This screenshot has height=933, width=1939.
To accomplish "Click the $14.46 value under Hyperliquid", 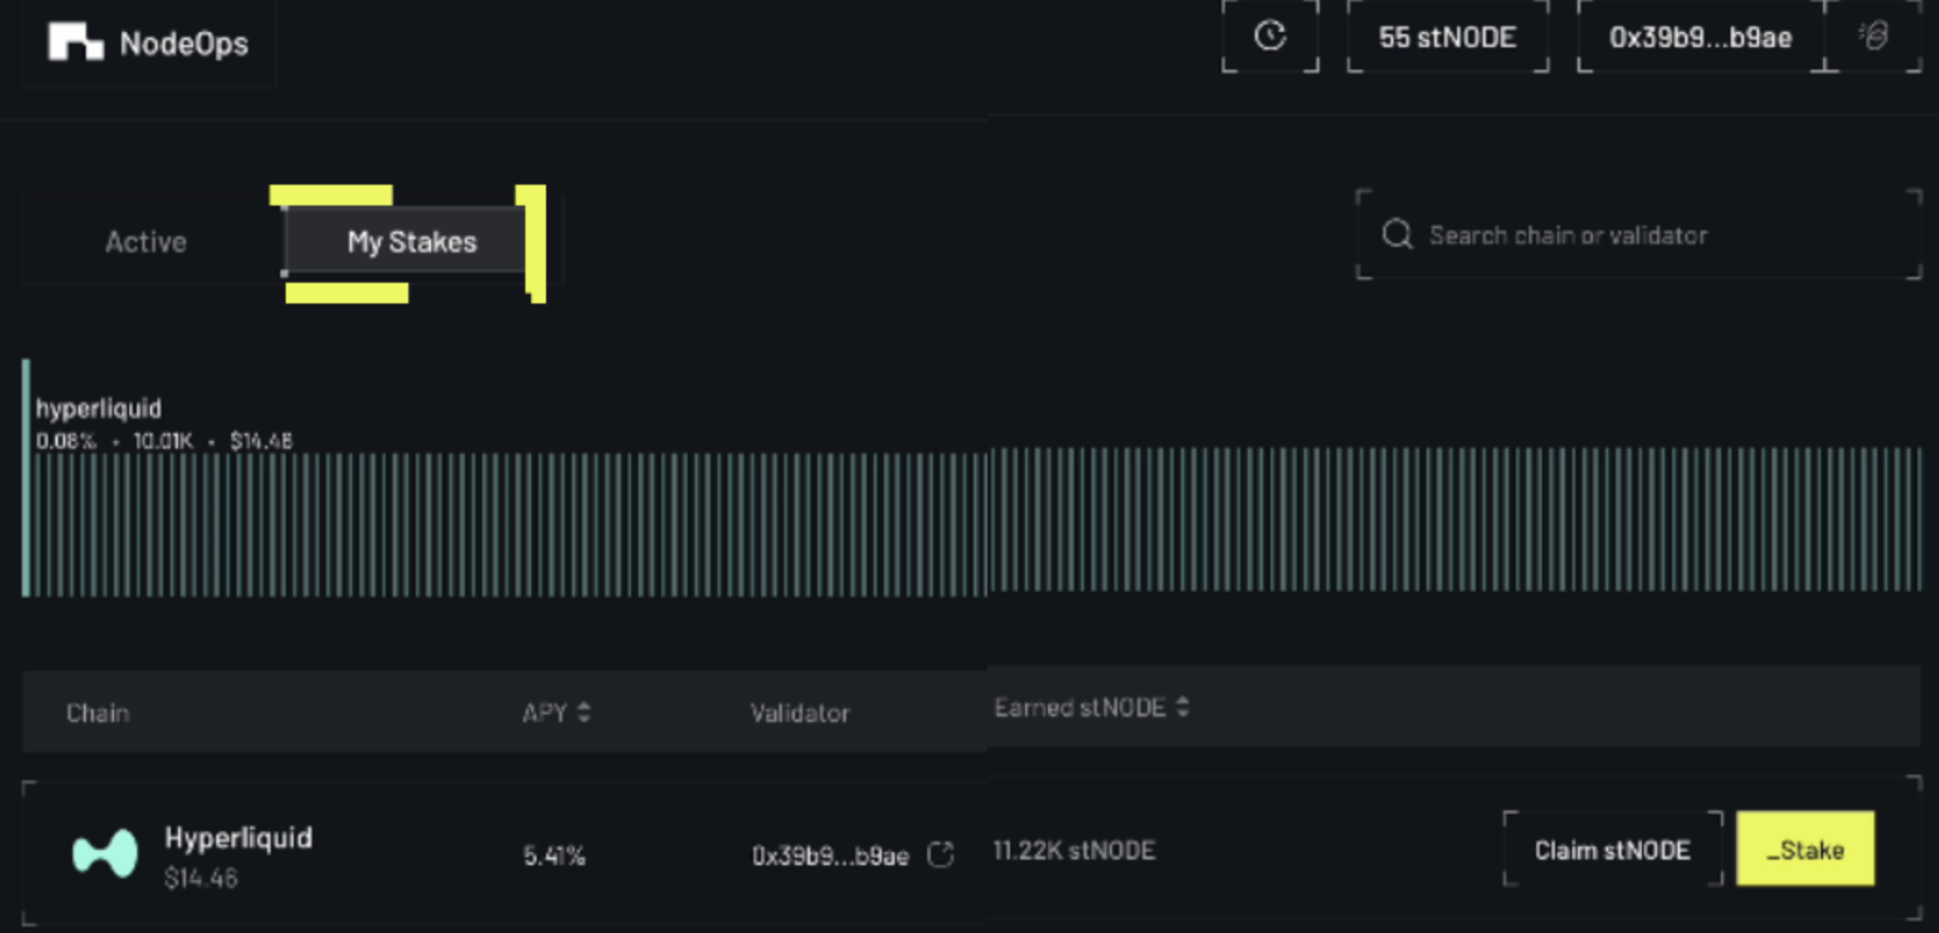I will tap(201, 878).
